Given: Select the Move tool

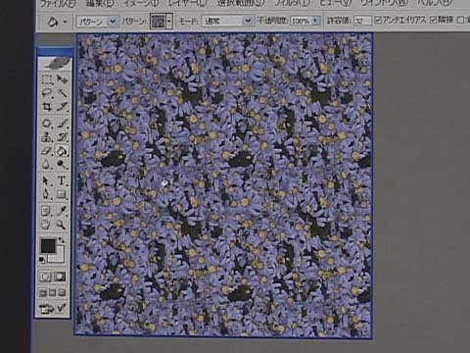Looking at the screenshot, I should (62, 79).
